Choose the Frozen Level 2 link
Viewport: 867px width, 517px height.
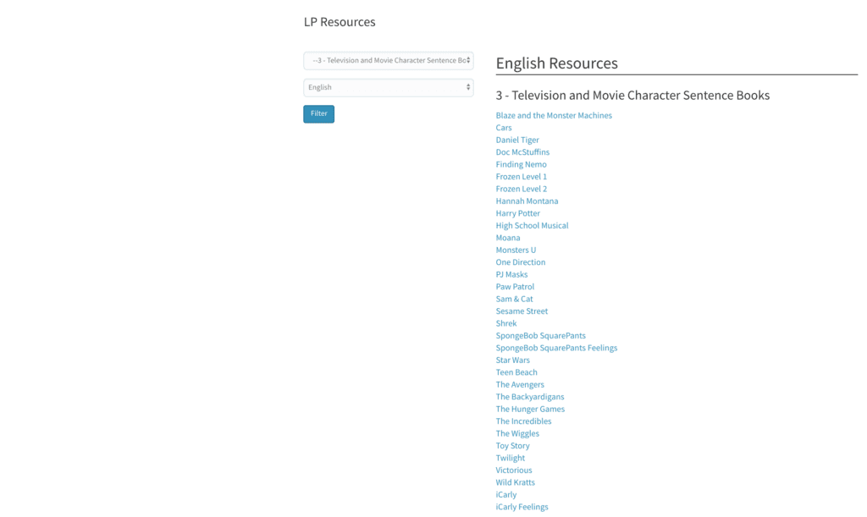click(521, 190)
